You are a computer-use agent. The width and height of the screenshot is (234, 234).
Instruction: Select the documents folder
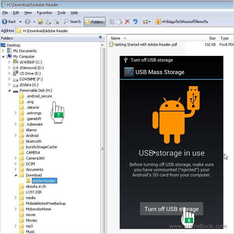click(35, 170)
